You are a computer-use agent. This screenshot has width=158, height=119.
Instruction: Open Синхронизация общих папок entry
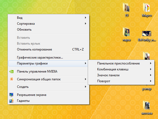tap(48, 79)
